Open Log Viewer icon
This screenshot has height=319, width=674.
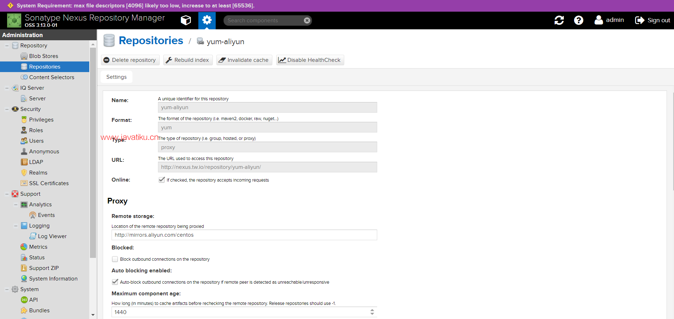click(x=33, y=236)
